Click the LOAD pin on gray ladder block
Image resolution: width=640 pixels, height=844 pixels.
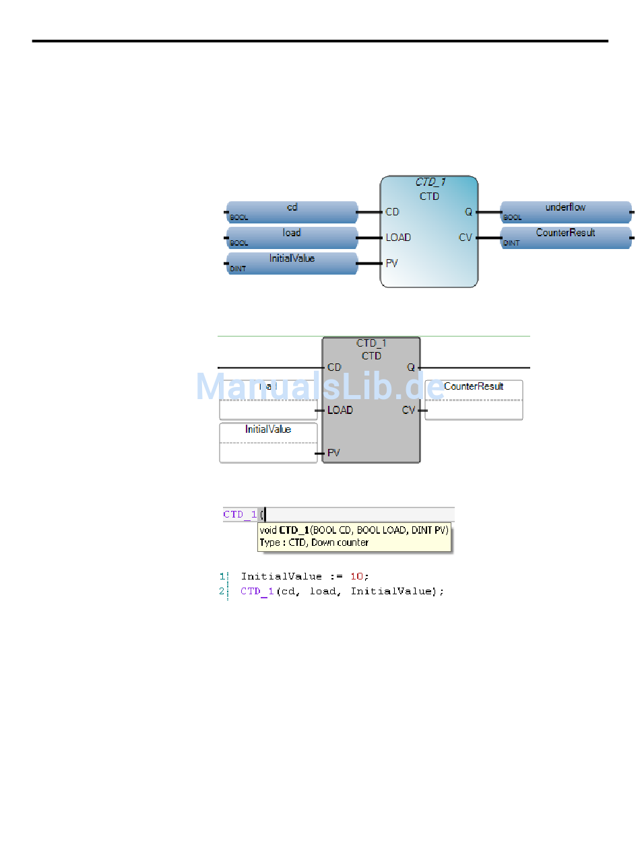pyautogui.click(x=340, y=410)
